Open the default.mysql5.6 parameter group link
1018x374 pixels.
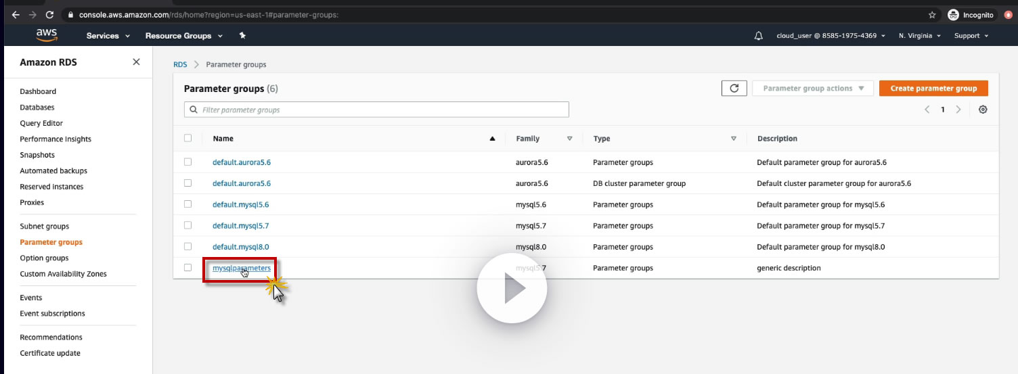(x=240, y=204)
